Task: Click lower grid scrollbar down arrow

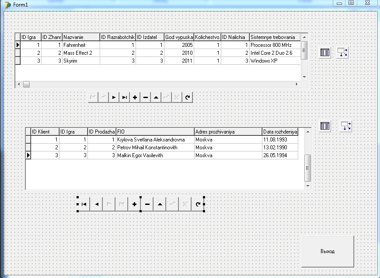Action: [x=308, y=186]
